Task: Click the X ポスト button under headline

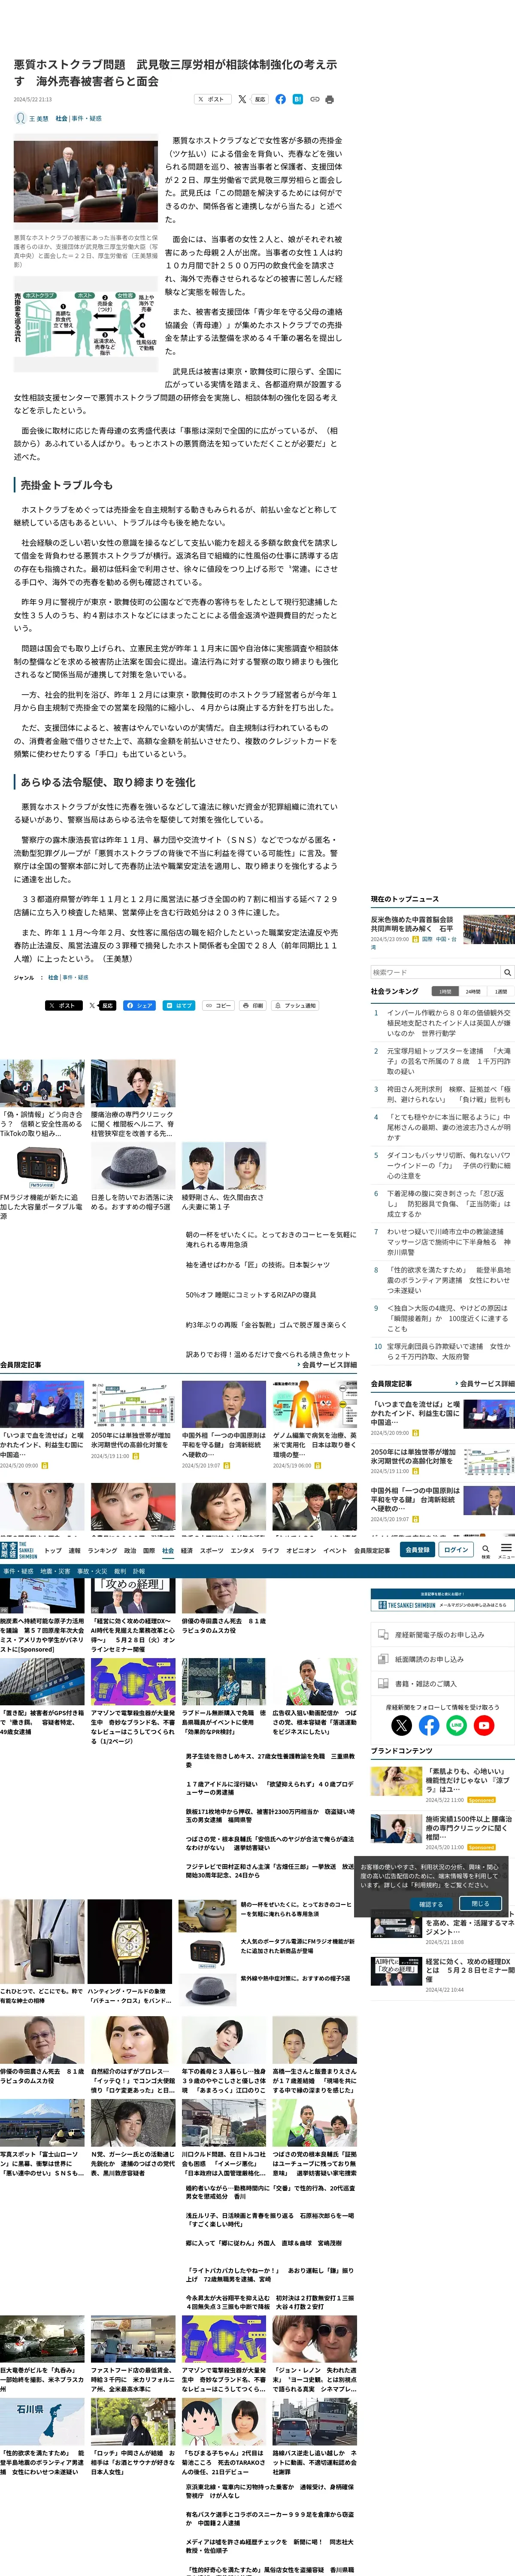Action: pos(212,99)
